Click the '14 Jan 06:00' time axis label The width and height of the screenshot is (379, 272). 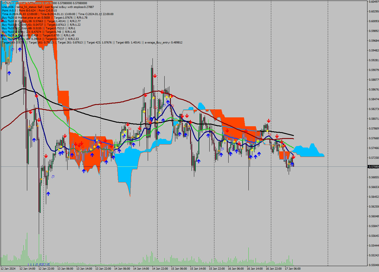click(122, 269)
